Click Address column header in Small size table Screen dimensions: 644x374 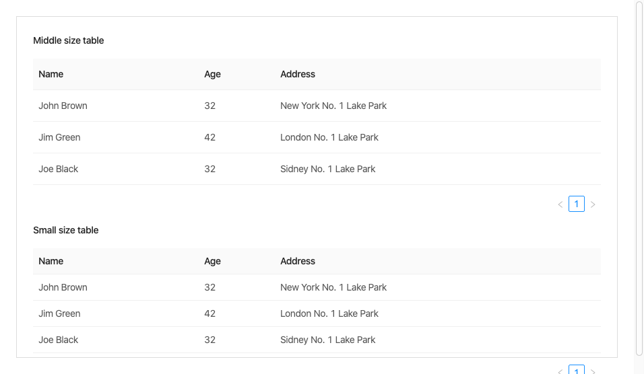(298, 261)
